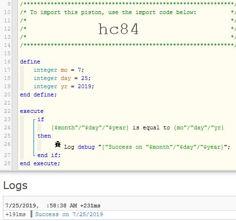Click the 'Success on 7/25/2019' log message
This screenshot has height=221, width=236.
(69, 214)
